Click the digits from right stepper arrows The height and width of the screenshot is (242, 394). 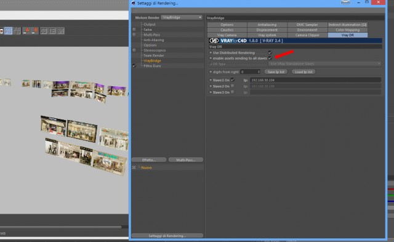pyautogui.click(x=259, y=72)
